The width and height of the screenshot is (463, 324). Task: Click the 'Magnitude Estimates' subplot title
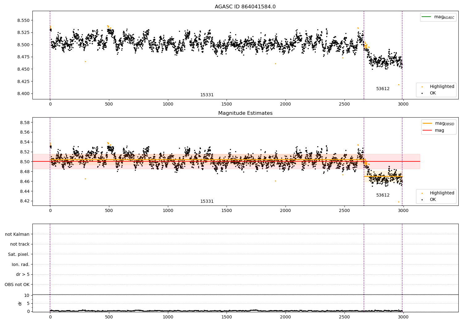coord(245,113)
